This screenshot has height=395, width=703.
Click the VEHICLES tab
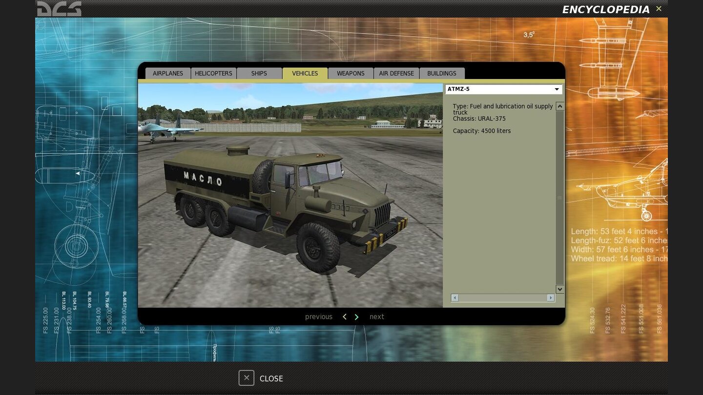click(x=305, y=73)
